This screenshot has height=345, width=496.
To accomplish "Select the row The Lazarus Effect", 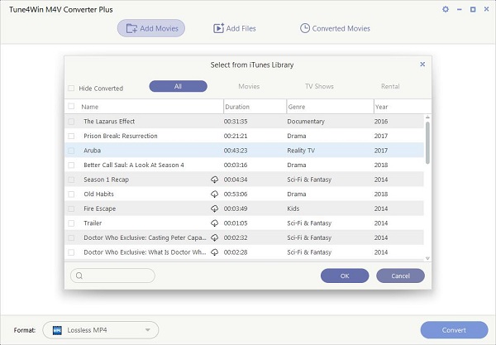I will point(244,122).
